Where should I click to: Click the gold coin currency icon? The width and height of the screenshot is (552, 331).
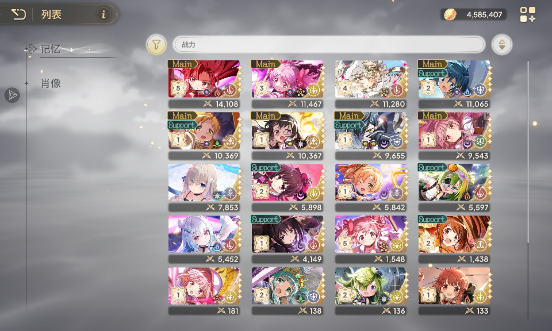coord(450,14)
